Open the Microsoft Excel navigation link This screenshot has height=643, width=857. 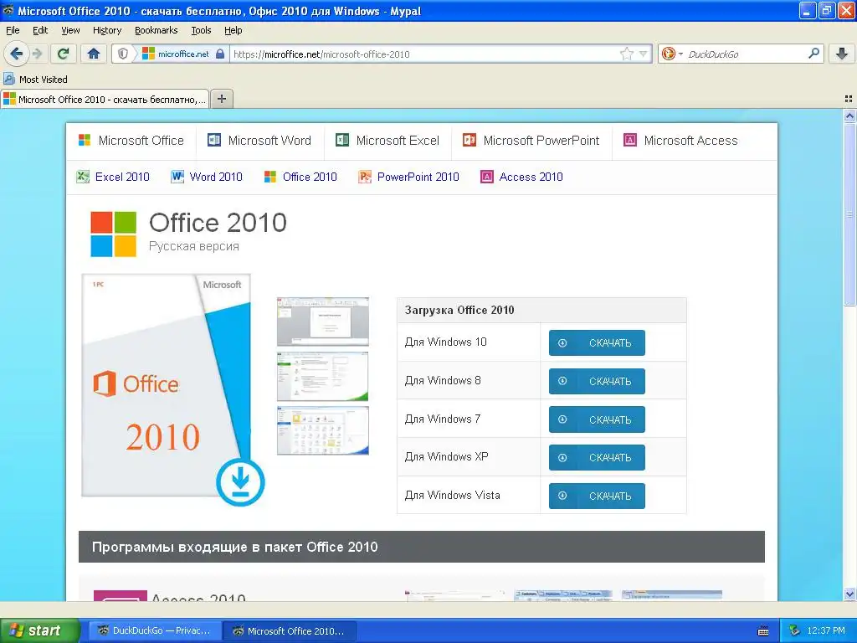[387, 141]
